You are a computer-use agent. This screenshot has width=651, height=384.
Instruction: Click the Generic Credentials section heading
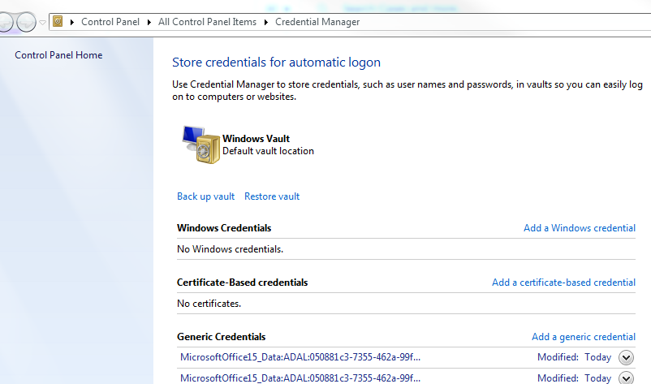[221, 337]
